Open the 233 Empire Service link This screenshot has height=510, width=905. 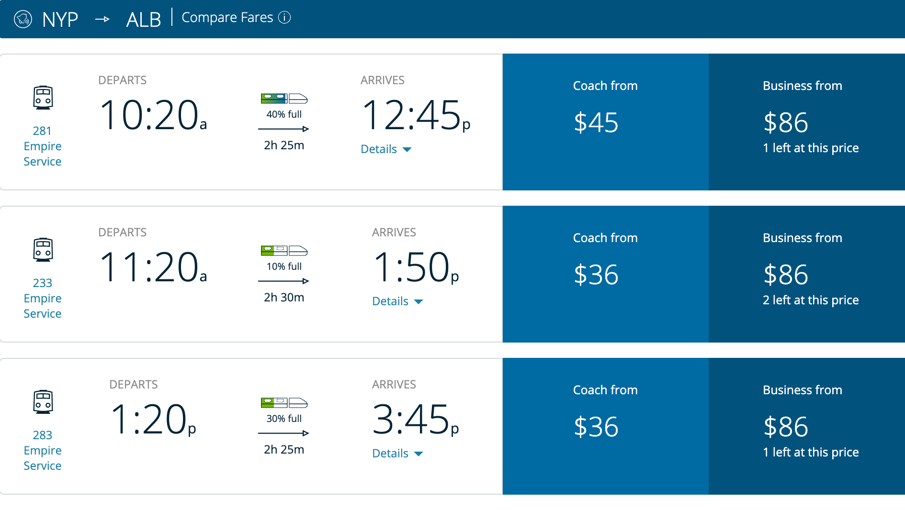tap(43, 298)
